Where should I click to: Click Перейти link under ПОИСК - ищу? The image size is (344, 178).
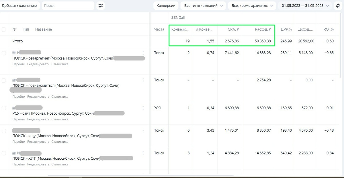(19, 142)
